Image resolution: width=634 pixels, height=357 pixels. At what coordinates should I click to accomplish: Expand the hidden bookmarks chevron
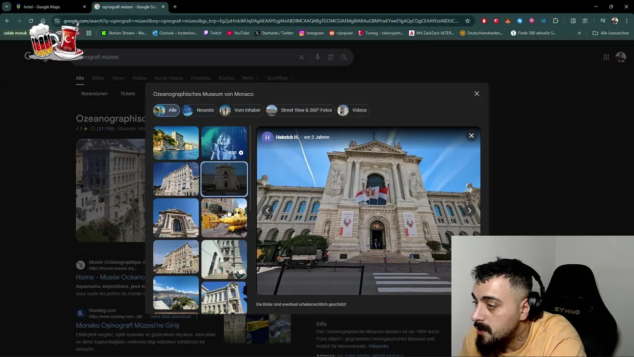(x=580, y=33)
